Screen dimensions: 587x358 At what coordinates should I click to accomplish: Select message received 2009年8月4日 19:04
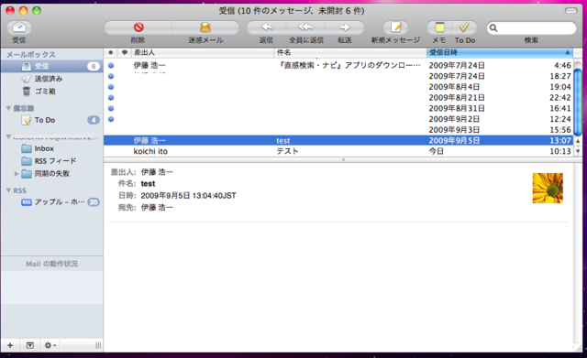(338, 87)
